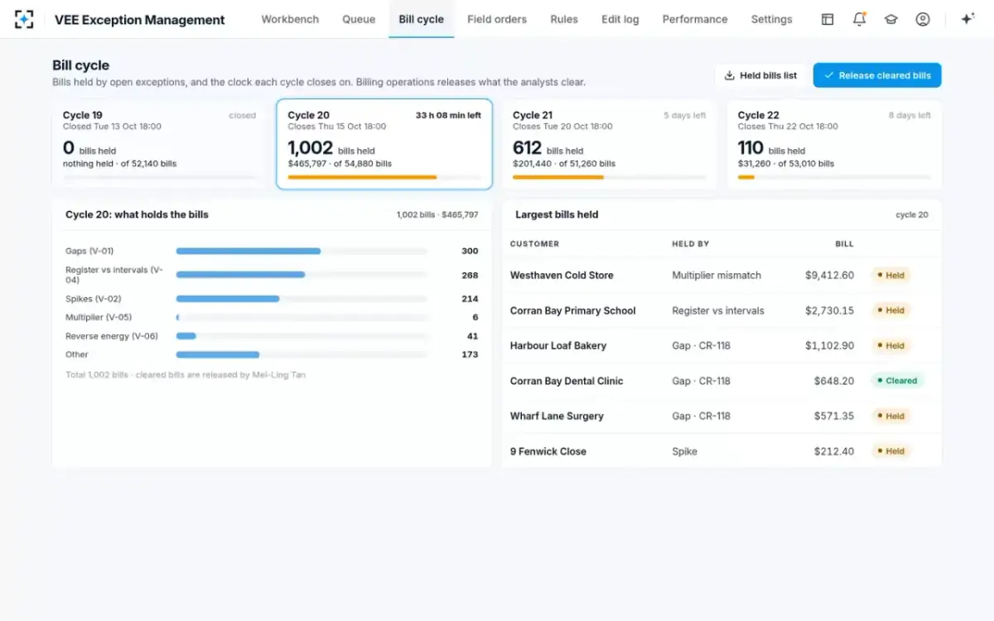This screenshot has width=994, height=621.
Task: Click Held badge for Harbour Loaf Bakery
Action: (890, 345)
